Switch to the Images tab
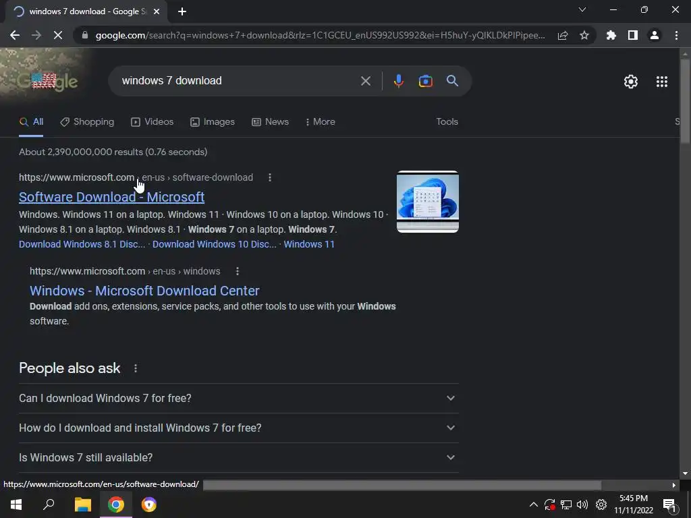 pyautogui.click(x=213, y=121)
